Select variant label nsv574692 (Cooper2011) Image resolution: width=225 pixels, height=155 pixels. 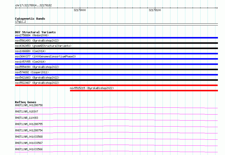[32, 72]
